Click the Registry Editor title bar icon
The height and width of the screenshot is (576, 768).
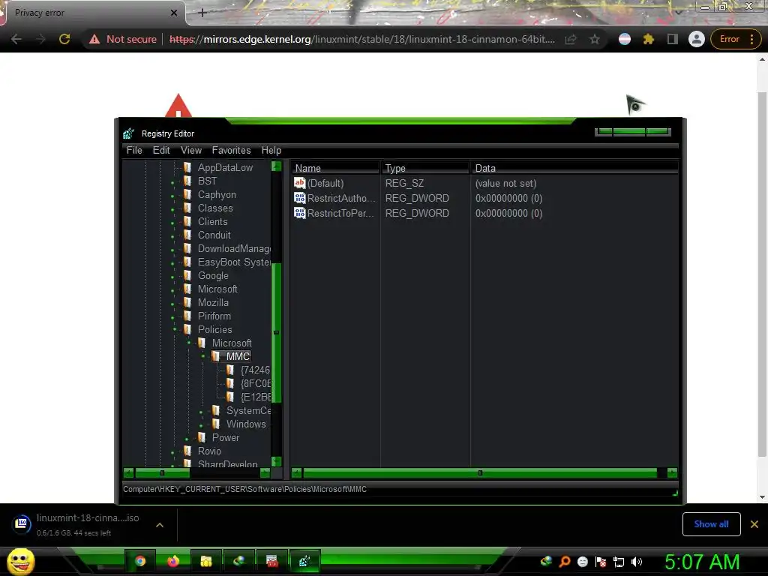129,133
